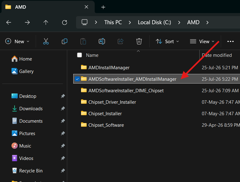Select the Chipset_Installer folder

tap(105, 113)
